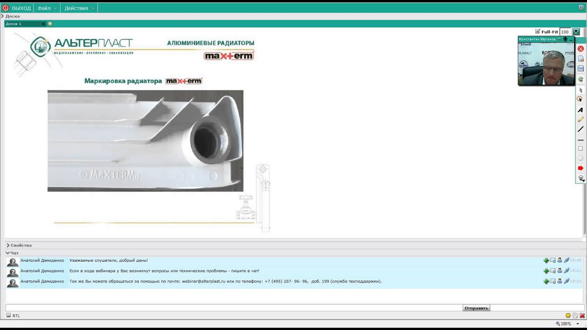Click envelope icon on 'Если в ходе вебинара' row

[x=553, y=271]
